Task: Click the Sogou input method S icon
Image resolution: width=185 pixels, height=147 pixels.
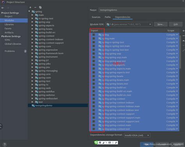Action: point(96,142)
